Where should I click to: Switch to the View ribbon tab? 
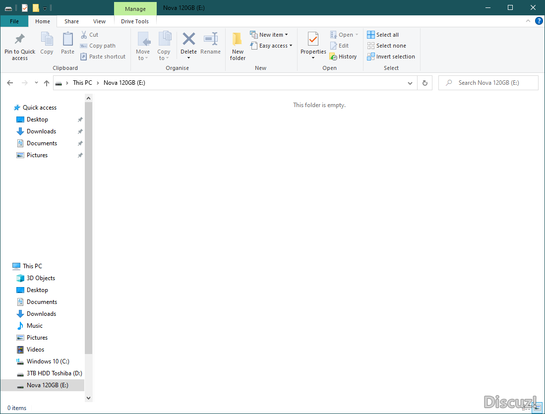click(99, 21)
